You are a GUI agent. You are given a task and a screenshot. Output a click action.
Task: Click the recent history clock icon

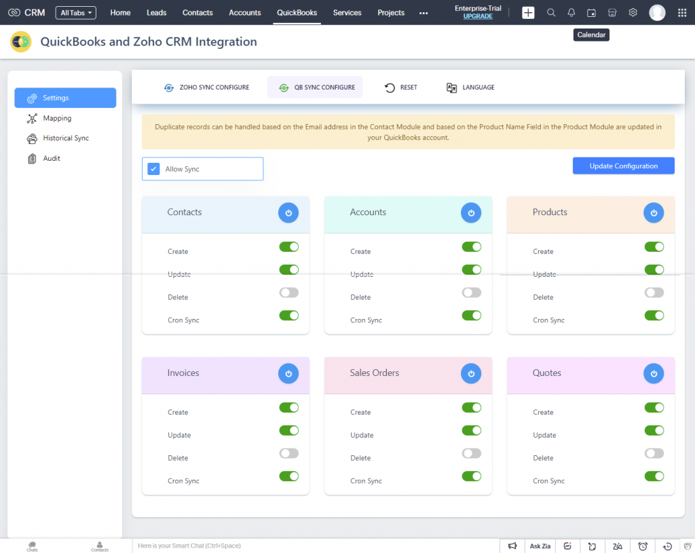click(667, 546)
